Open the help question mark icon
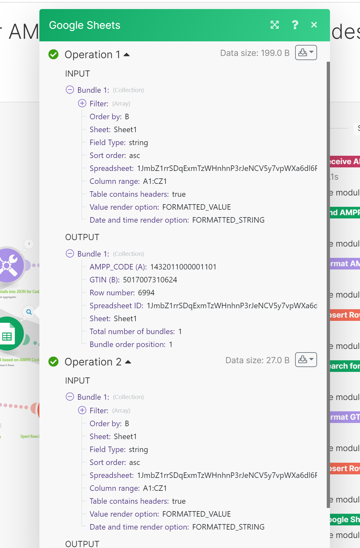 point(295,25)
